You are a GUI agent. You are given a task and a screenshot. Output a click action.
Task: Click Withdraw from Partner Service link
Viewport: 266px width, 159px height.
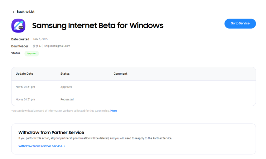point(40,146)
